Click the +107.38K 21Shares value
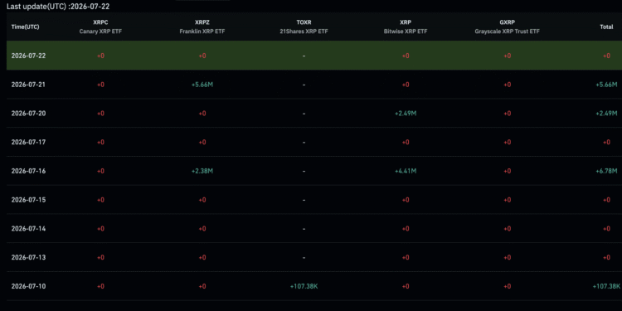 pos(304,286)
